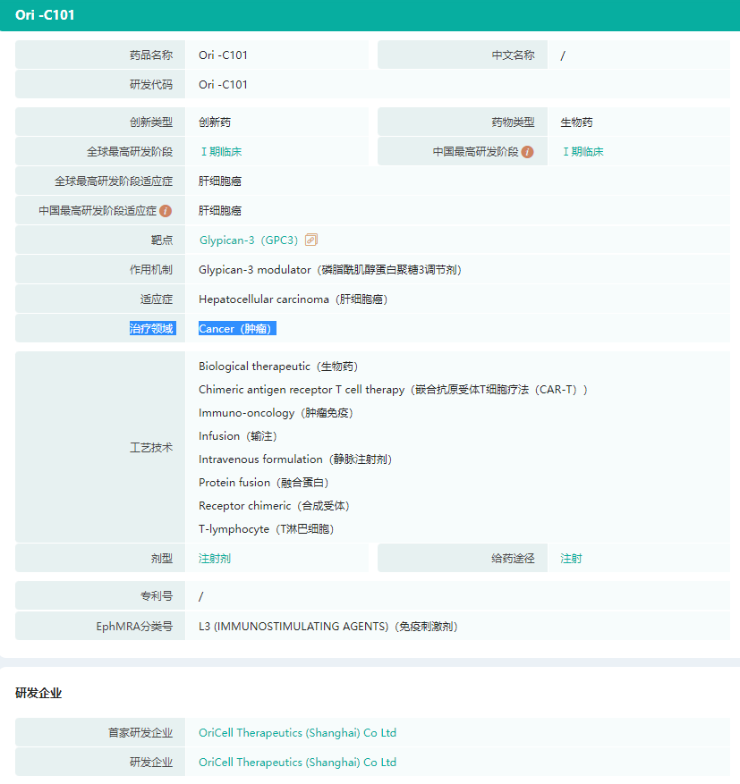This screenshot has width=740, height=784.
Task: Click Immuno-oncology（肿瘤免疫）entry
Action: tap(276, 413)
